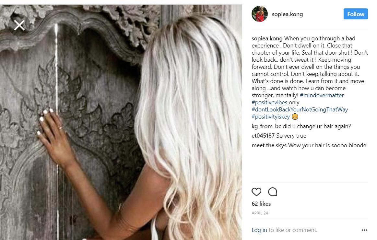The image size is (377, 240).
Task: Visit commenter et045187's profile
Action: point(263,136)
